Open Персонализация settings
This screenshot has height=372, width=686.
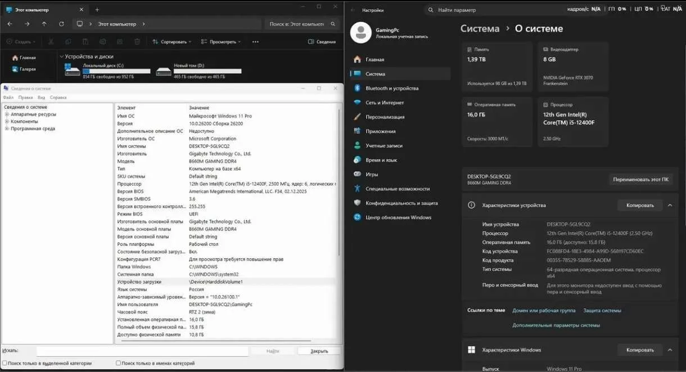click(x=400, y=117)
